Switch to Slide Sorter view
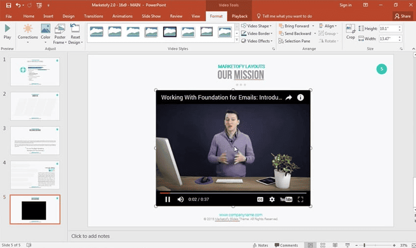The width and height of the screenshot is (416, 248). click(x=323, y=246)
